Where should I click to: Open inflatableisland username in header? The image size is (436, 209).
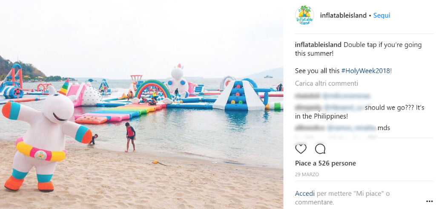tap(343, 16)
